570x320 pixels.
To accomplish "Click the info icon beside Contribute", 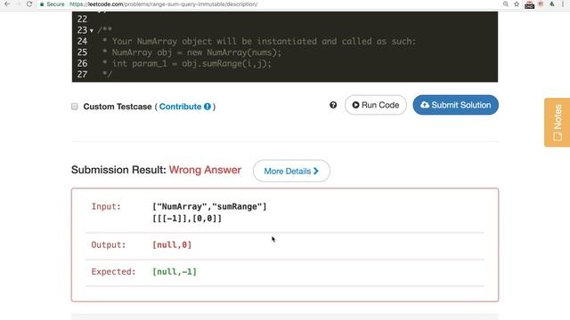I will pyautogui.click(x=208, y=107).
